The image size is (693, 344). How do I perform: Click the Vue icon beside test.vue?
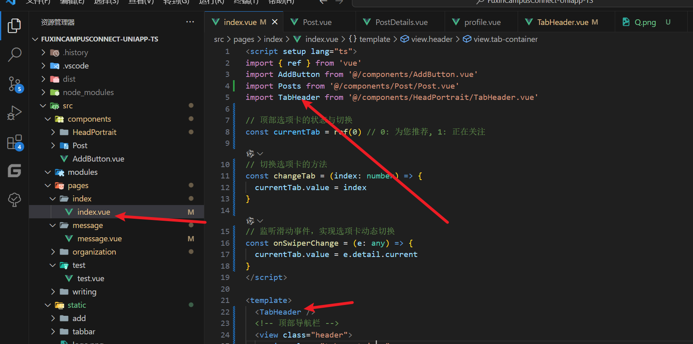tap(69, 278)
